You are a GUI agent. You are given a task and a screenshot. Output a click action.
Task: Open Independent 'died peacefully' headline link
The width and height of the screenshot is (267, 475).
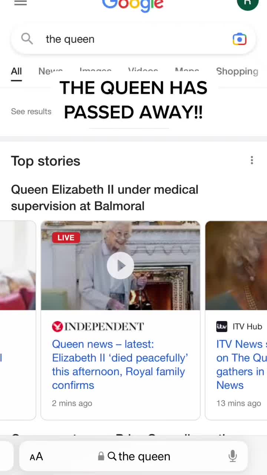pyautogui.click(x=120, y=364)
